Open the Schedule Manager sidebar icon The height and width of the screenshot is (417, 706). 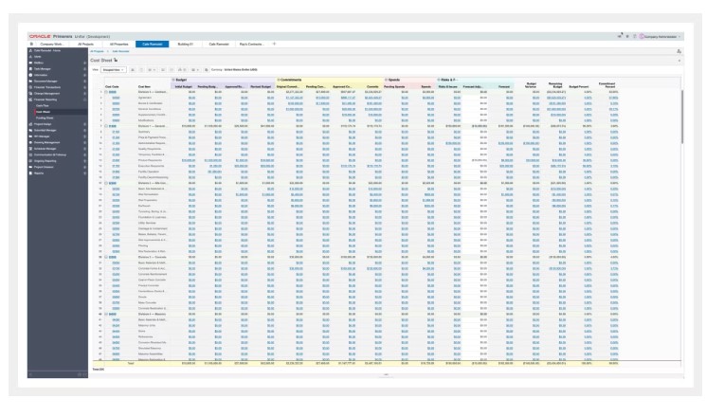pos(30,148)
